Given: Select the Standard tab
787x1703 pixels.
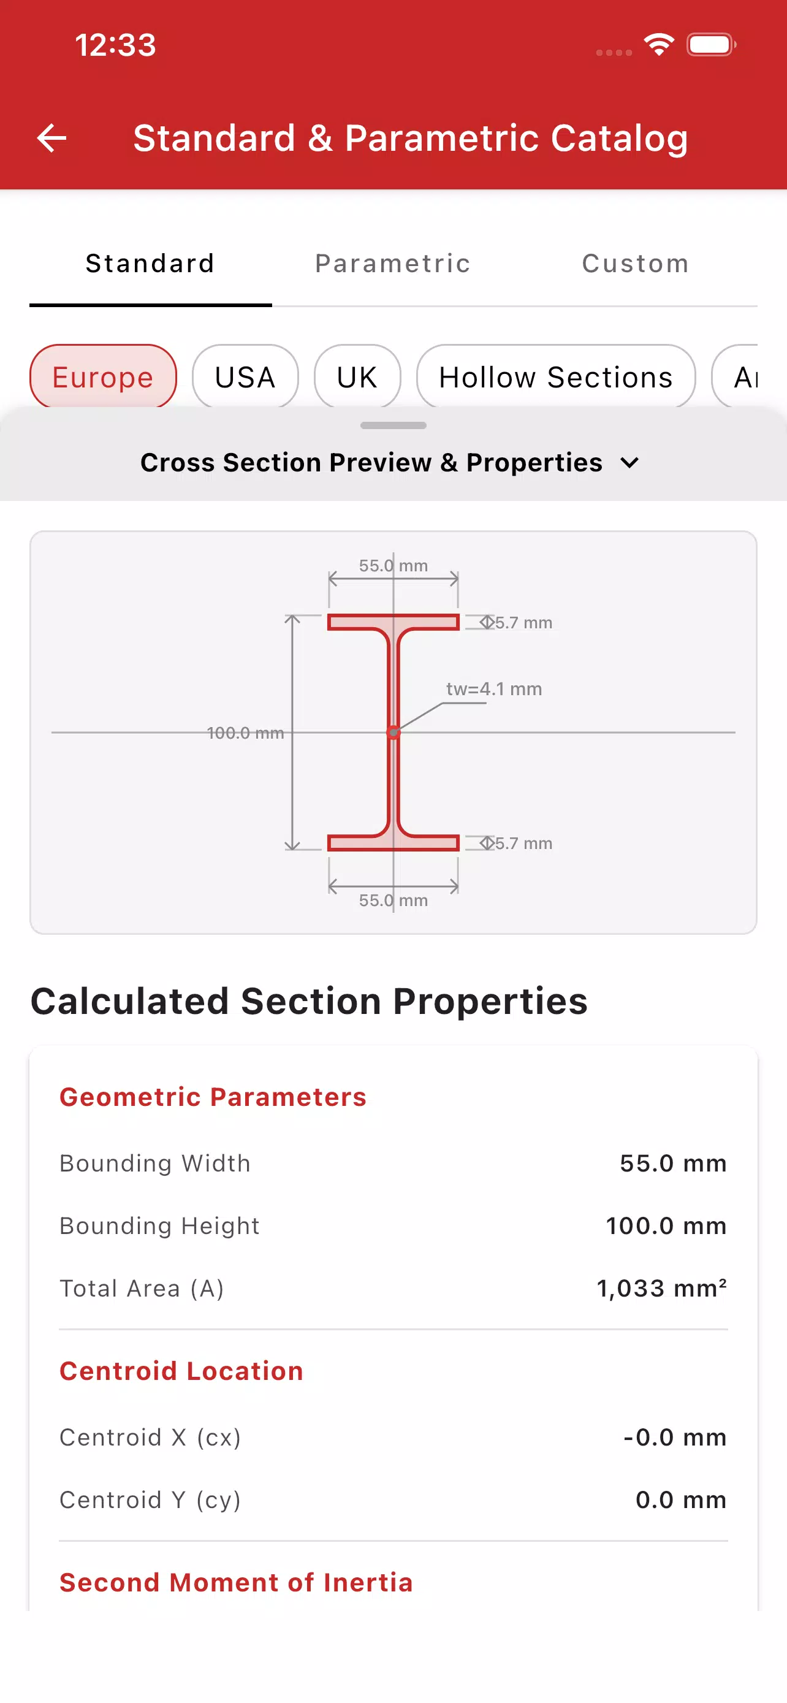Looking at the screenshot, I should pos(151,264).
